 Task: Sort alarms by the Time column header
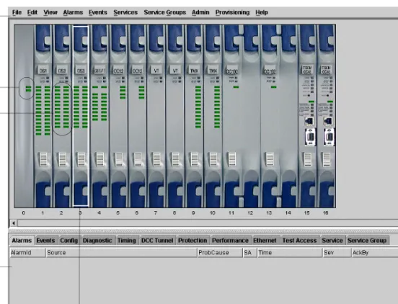290,253
